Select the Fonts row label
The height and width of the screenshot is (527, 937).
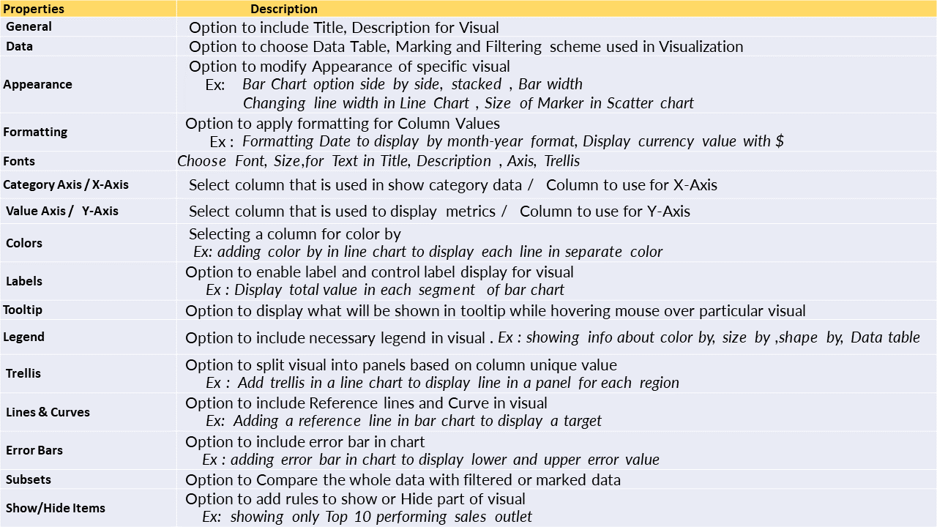point(19,161)
